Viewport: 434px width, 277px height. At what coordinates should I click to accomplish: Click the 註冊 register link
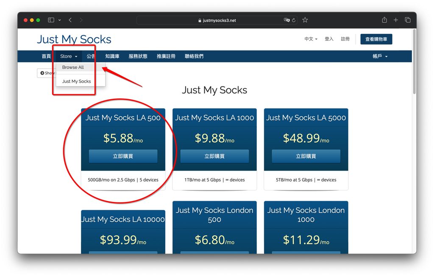345,39
